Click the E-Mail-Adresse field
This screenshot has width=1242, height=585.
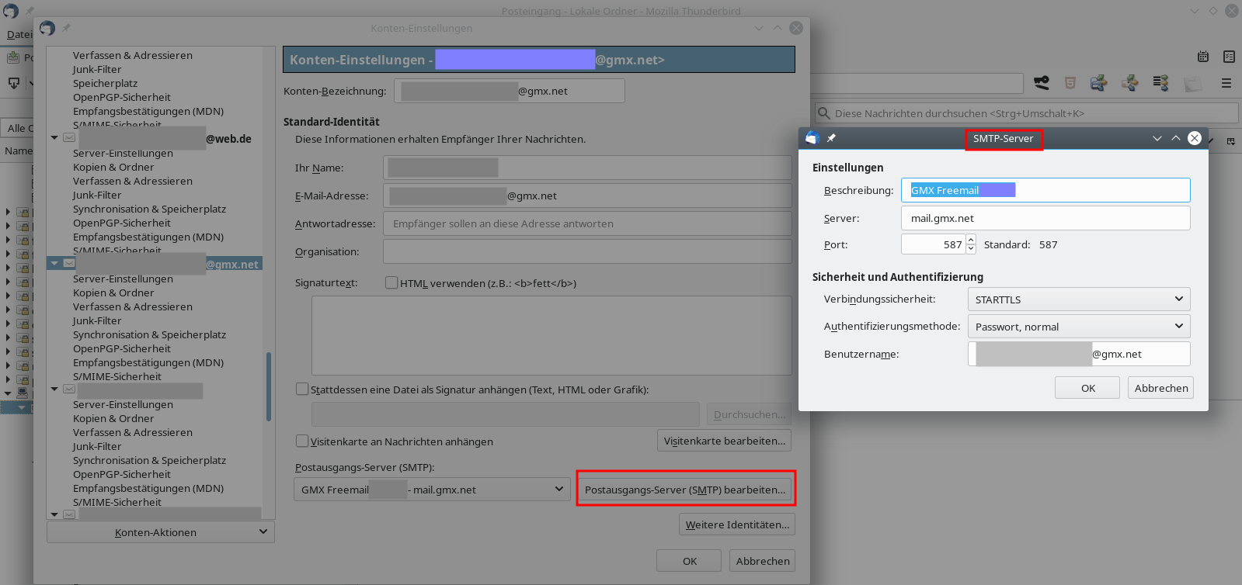point(587,196)
